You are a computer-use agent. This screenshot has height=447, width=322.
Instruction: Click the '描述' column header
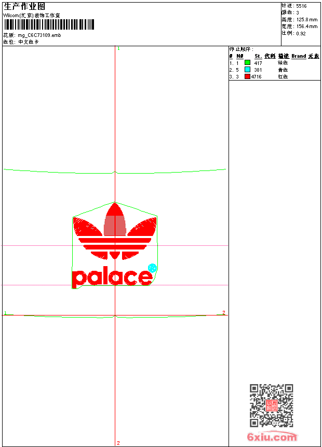click(x=284, y=56)
